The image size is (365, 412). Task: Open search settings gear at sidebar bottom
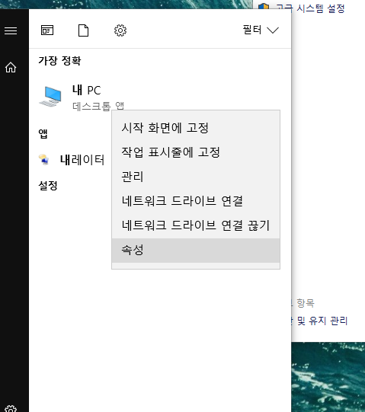[11, 409]
